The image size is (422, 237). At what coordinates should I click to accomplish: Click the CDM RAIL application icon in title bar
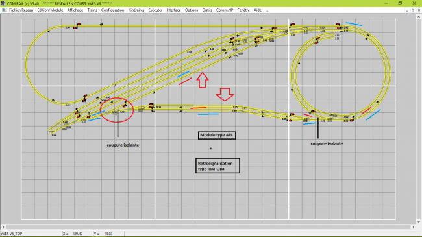pos(3,3)
